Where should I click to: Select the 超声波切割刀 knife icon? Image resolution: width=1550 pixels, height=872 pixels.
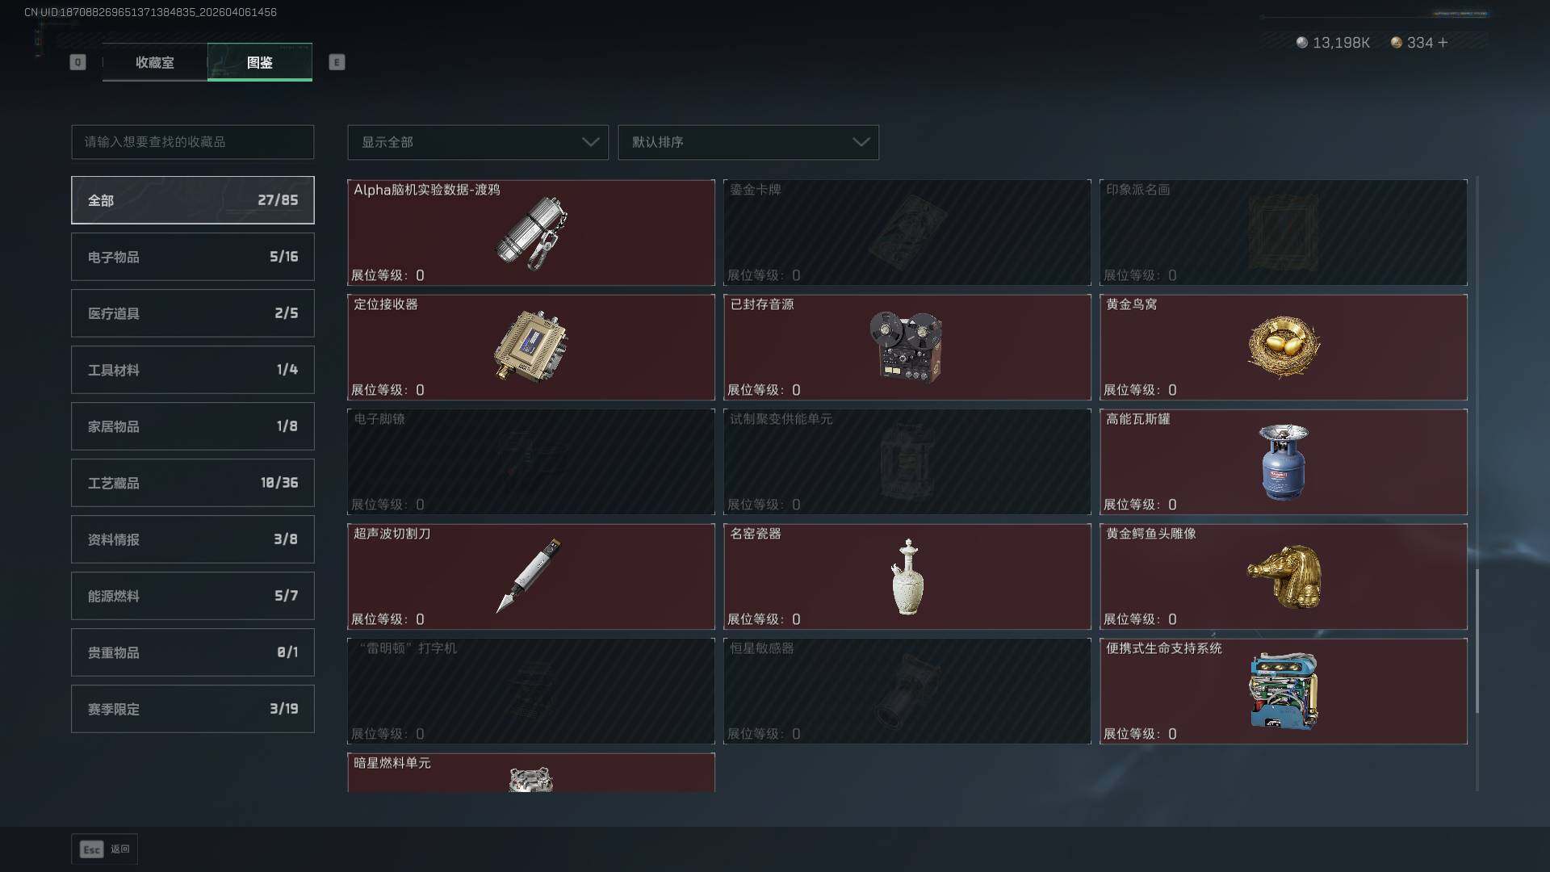coord(529,576)
